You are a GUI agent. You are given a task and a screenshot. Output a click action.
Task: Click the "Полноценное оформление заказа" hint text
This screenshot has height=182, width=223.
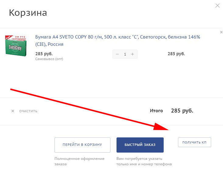79,161
